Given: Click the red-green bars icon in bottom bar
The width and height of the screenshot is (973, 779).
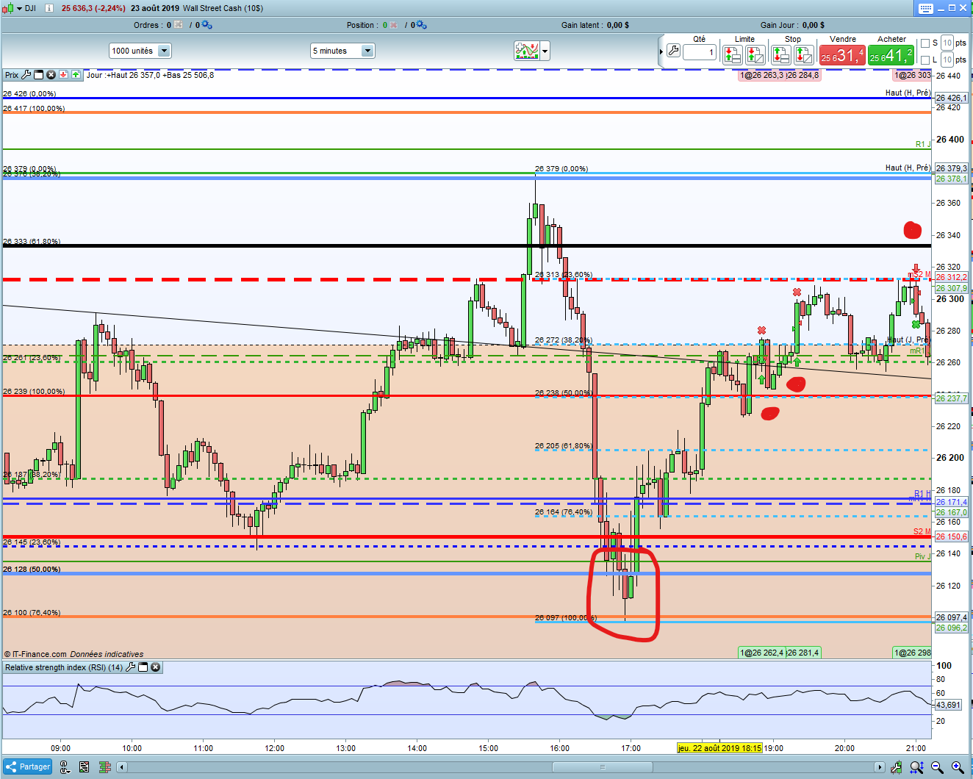Looking at the screenshot, I should click(105, 767).
